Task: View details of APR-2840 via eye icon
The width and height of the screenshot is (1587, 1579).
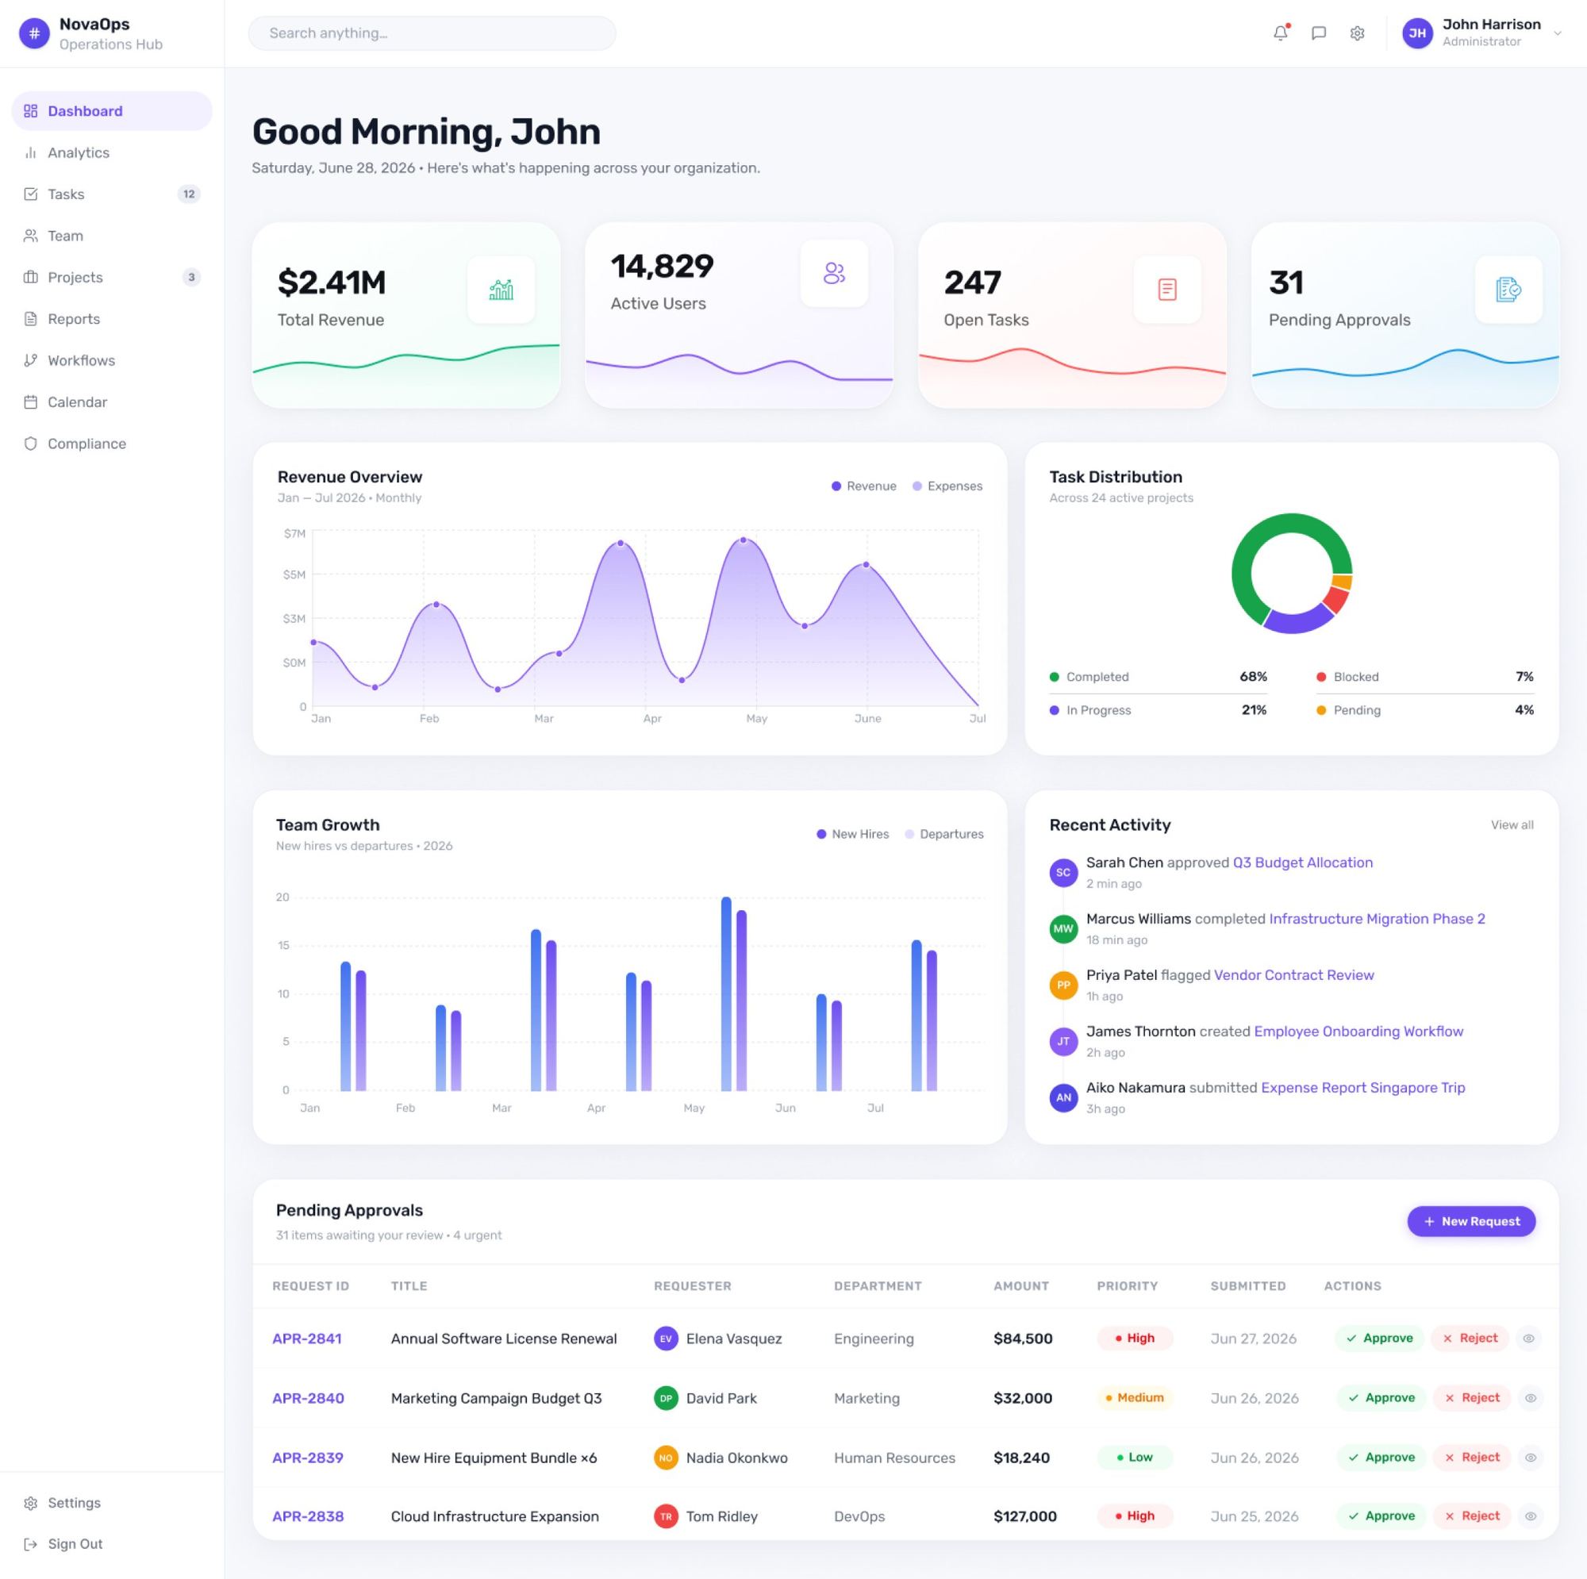Action: (1531, 1398)
